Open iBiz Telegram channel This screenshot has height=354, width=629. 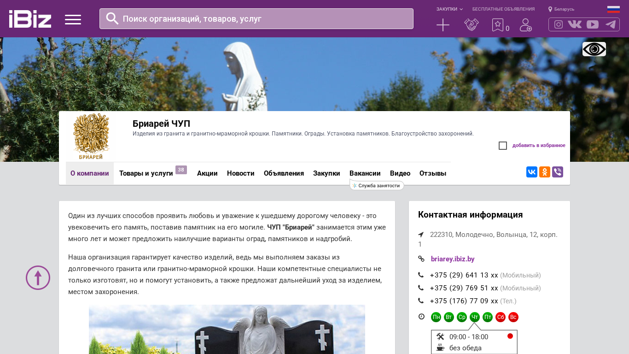pos(611,24)
